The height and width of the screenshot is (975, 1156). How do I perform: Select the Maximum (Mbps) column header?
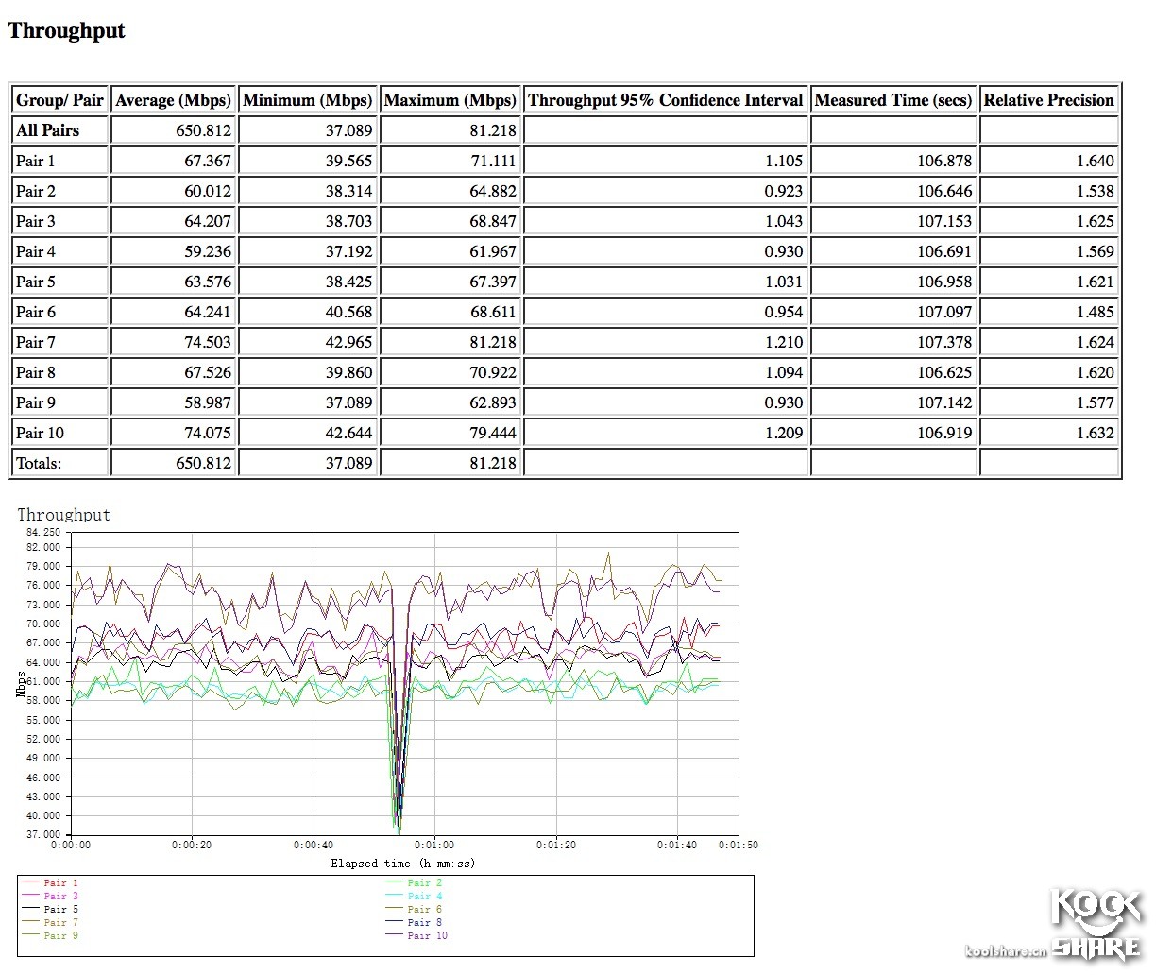(450, 100)
